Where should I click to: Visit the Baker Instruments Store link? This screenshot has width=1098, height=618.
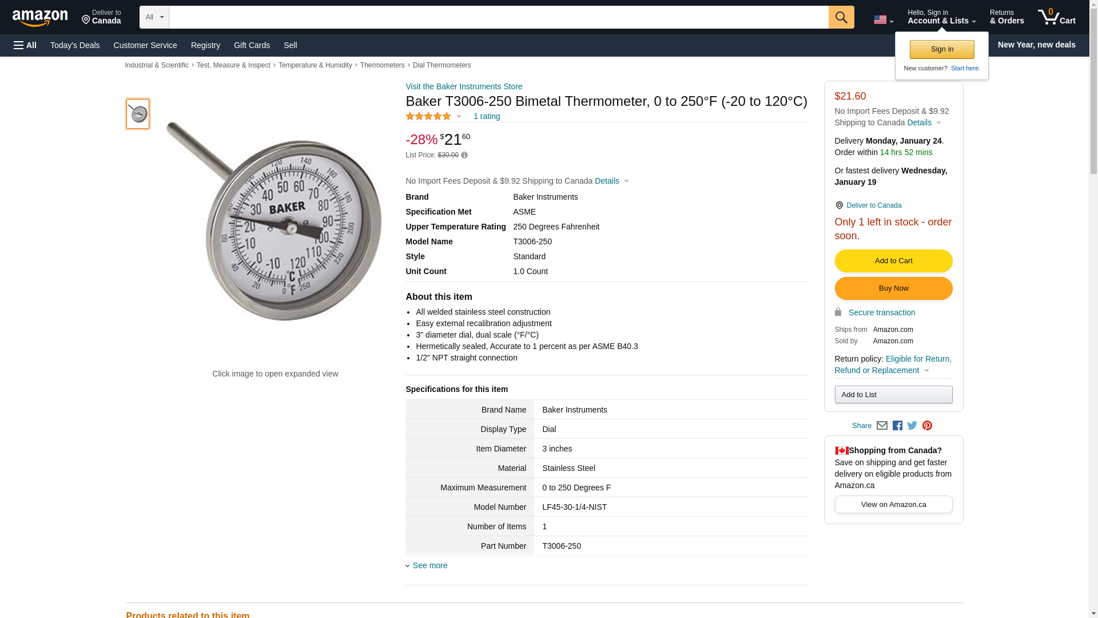464,86
